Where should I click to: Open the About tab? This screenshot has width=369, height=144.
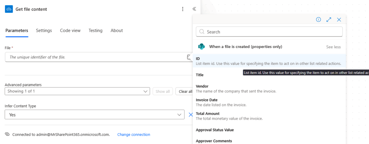[x=117, y=30]
